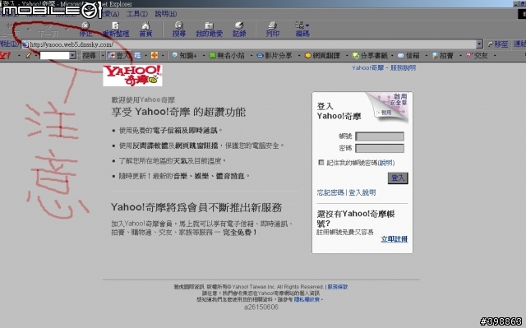Click the address bar URL field
526x328 pixels.
(248, 44)
